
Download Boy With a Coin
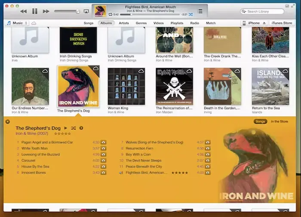208,154
